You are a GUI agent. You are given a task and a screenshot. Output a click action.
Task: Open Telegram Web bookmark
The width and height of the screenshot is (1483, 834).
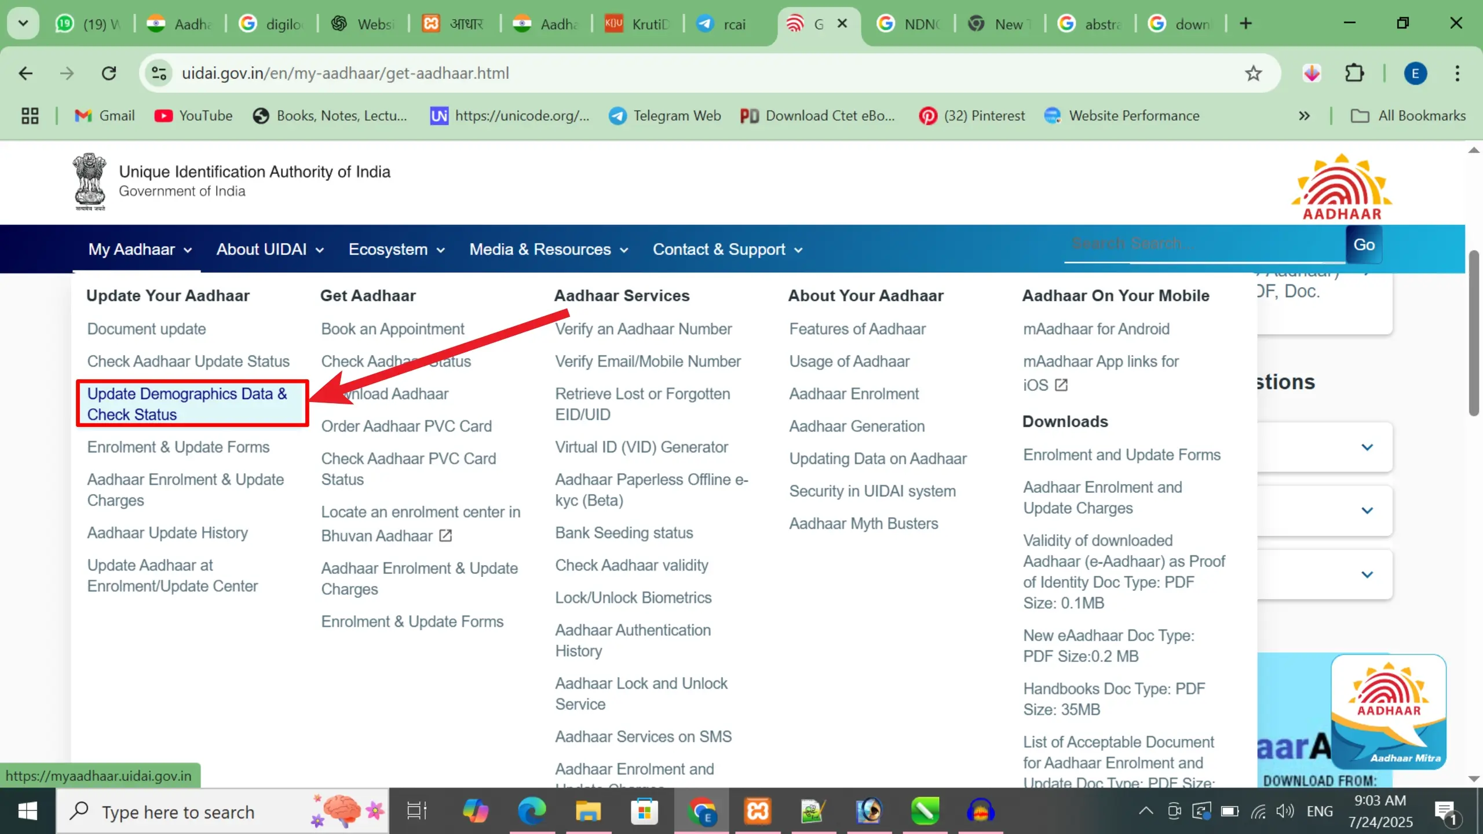(x=664, y=116)
